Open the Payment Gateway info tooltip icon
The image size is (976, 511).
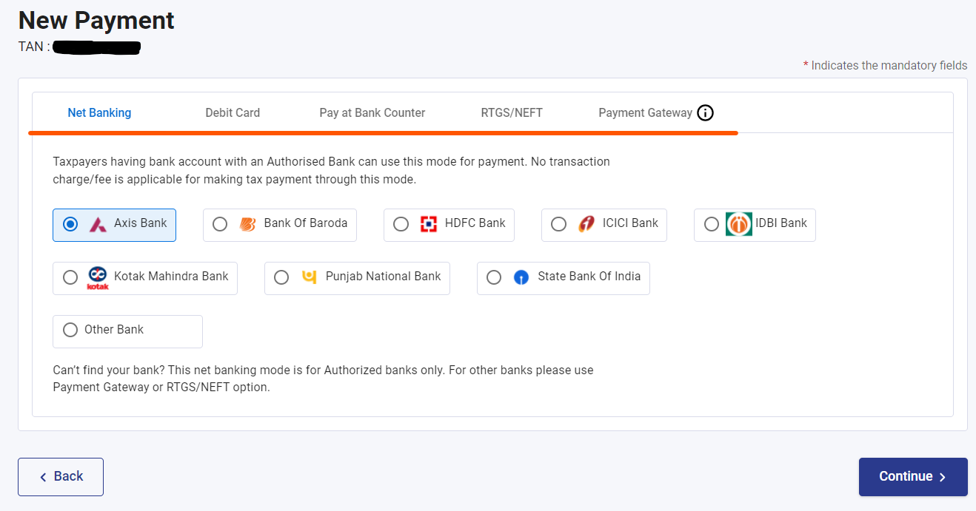coord(705,112)
